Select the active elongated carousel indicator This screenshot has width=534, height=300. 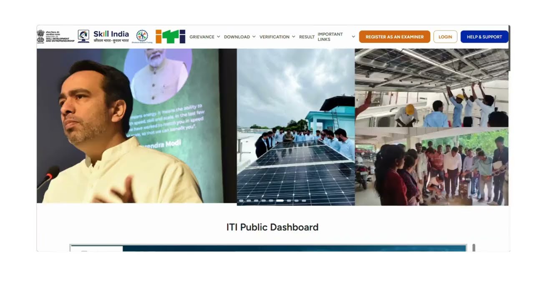pyautogui.click(x=280, y=201)
